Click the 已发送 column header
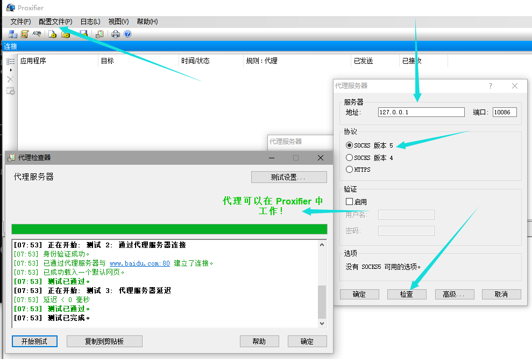The image size is (532, 359). point(375,61)
